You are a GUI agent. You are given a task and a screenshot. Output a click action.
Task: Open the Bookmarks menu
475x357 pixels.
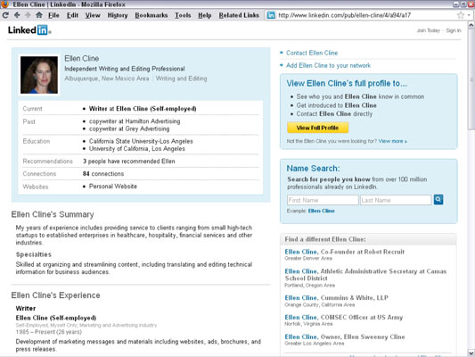[152, 15]
